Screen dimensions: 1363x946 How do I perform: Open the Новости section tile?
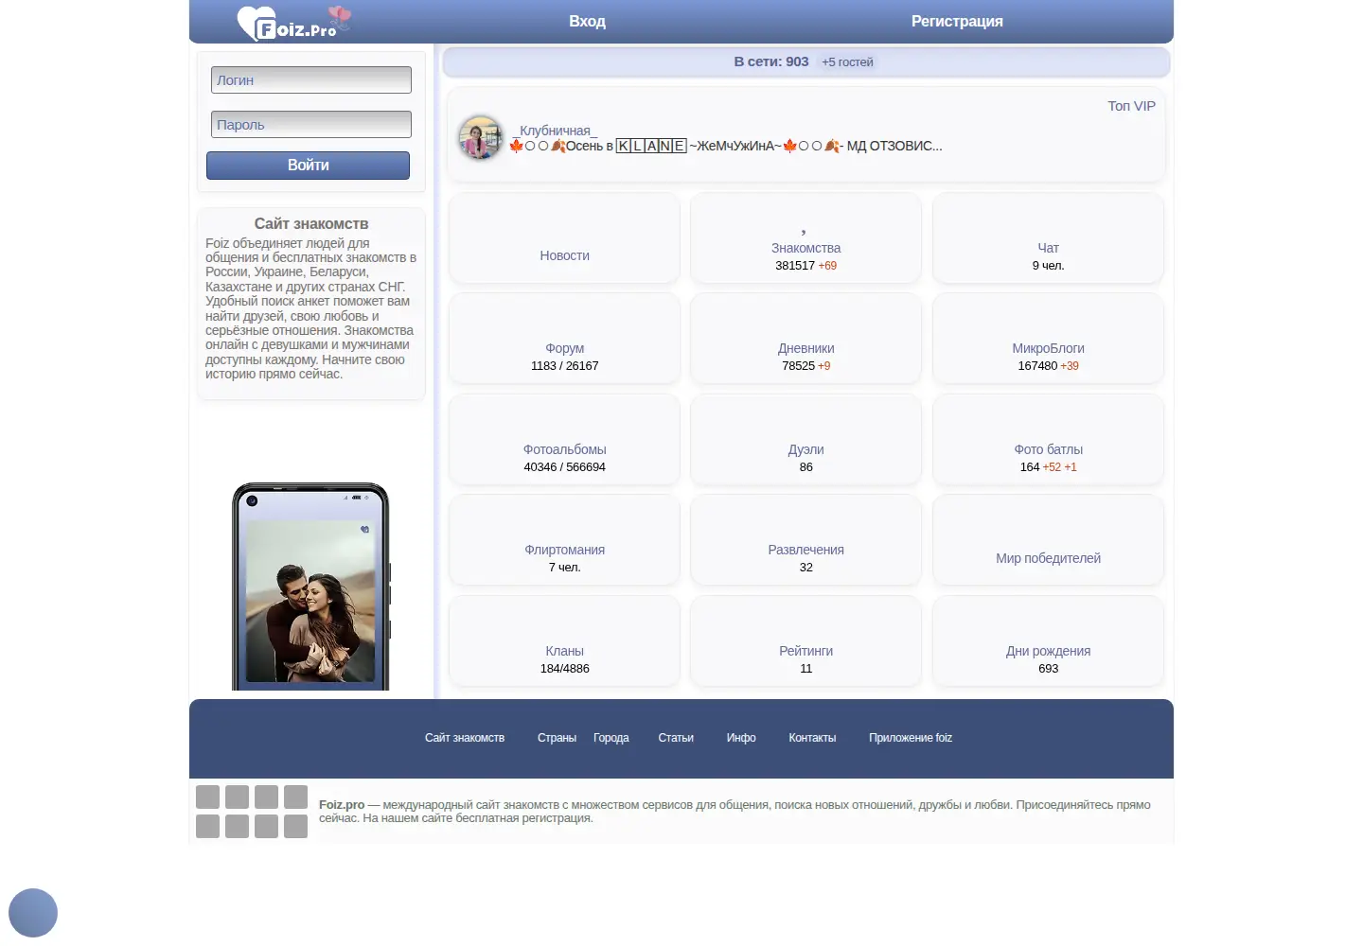coord(564,238)
